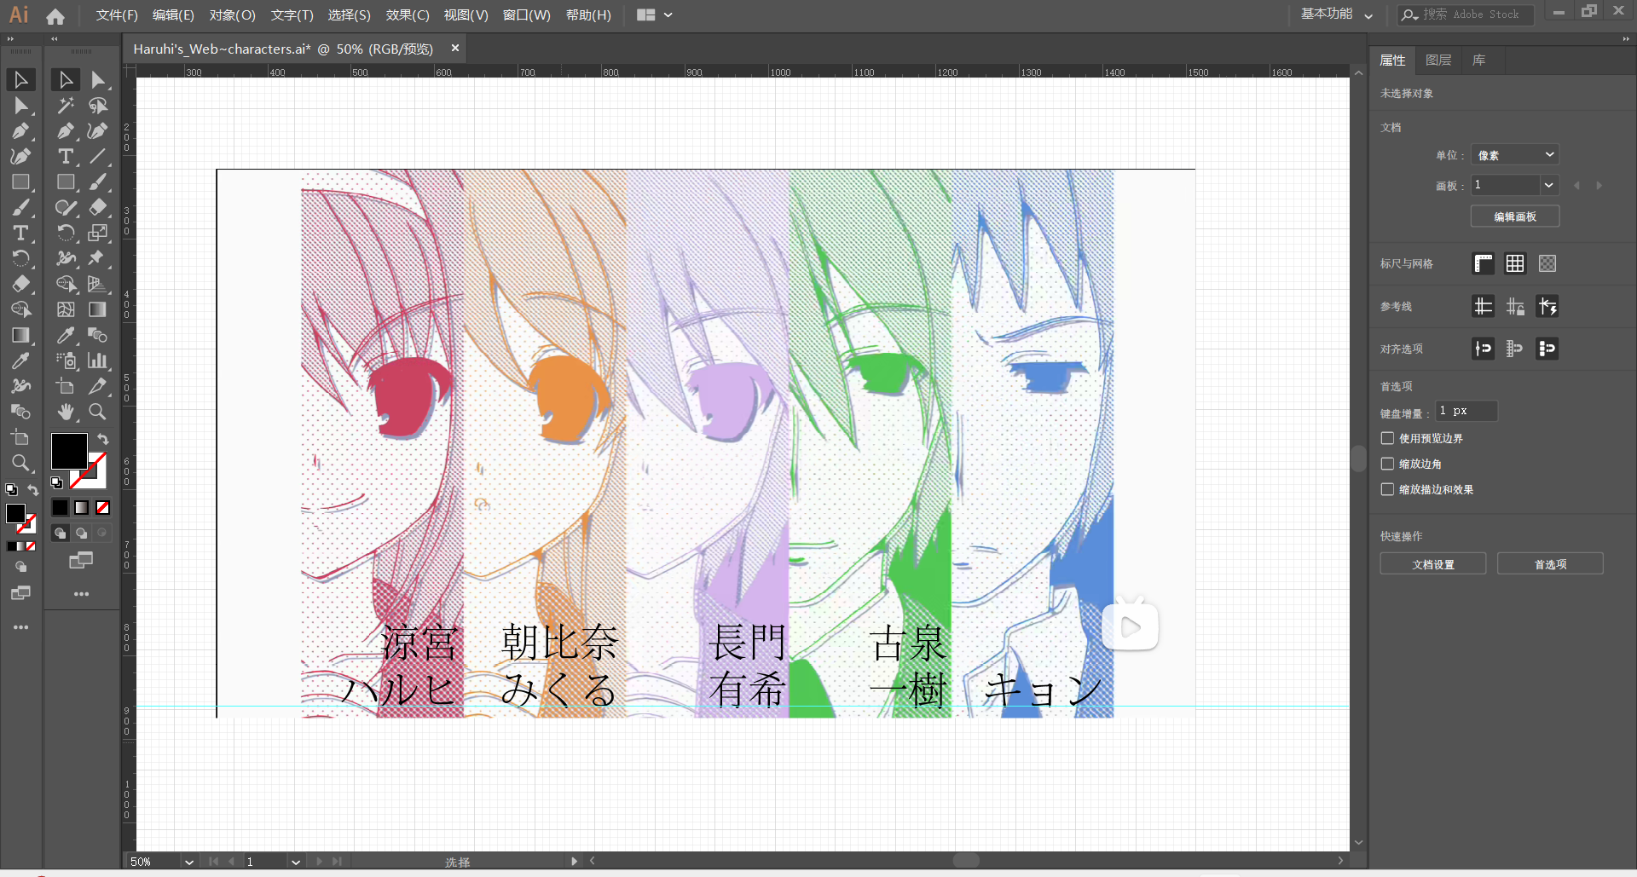Select Draw Behind mode in two-column toolbar

[x=81, y=534]
